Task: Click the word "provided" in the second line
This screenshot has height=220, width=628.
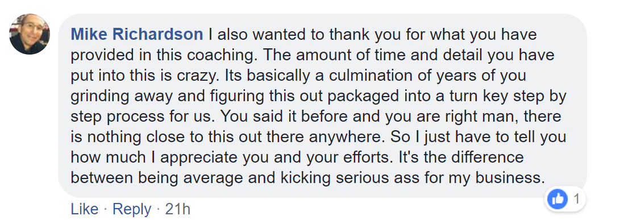Action: tap(97, 55)
